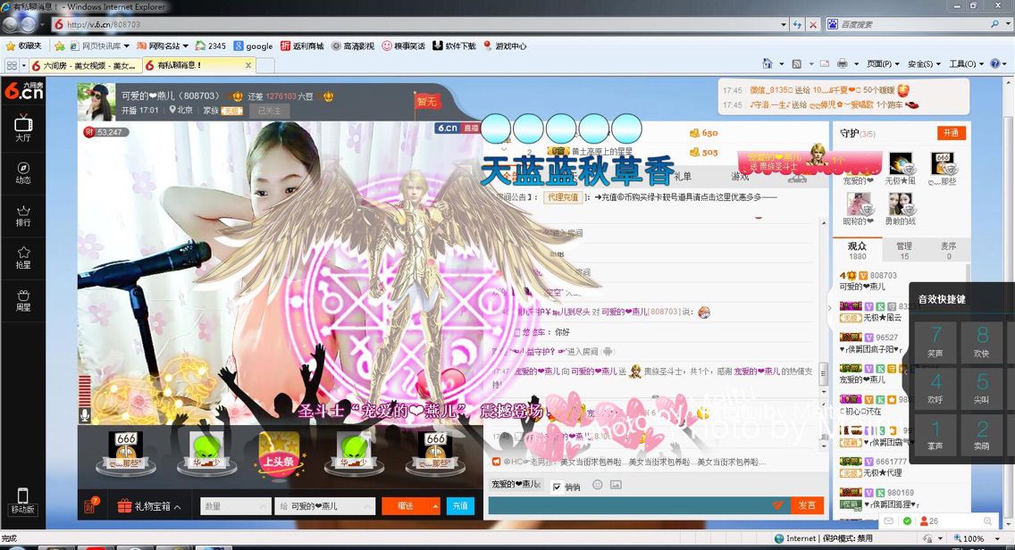Open the address bar history dropdown arrow
The width and height of the screenshot is (1015, 550).
(x=784, y=25)
